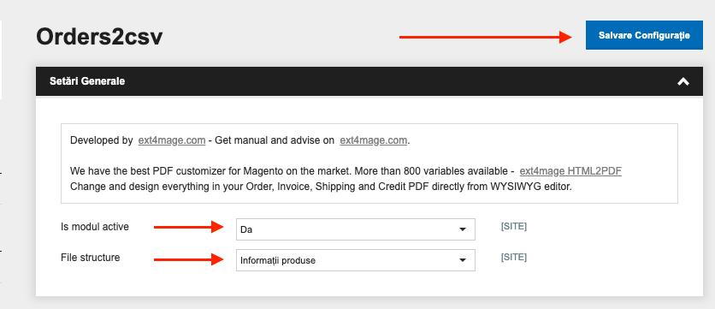Collapse the Setări Generale section chevron

(x=683, y=81)
